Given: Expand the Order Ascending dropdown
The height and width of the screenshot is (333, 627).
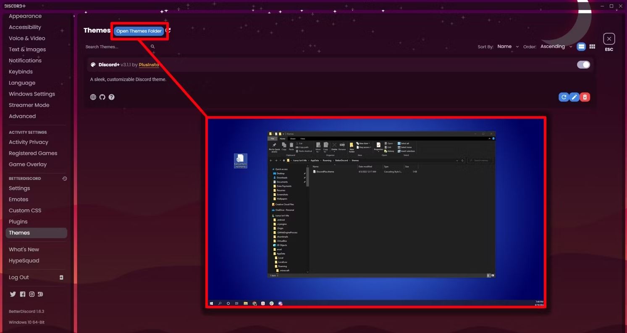Looking at the screenshot, I should point(556,47).
